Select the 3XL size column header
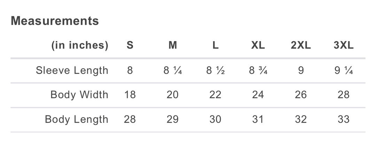The image size is (376, 148). click(343, 45)
